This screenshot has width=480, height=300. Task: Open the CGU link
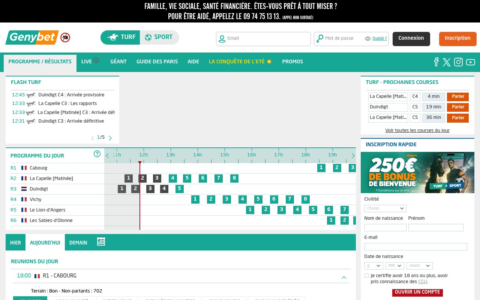(x=422, y=282)
